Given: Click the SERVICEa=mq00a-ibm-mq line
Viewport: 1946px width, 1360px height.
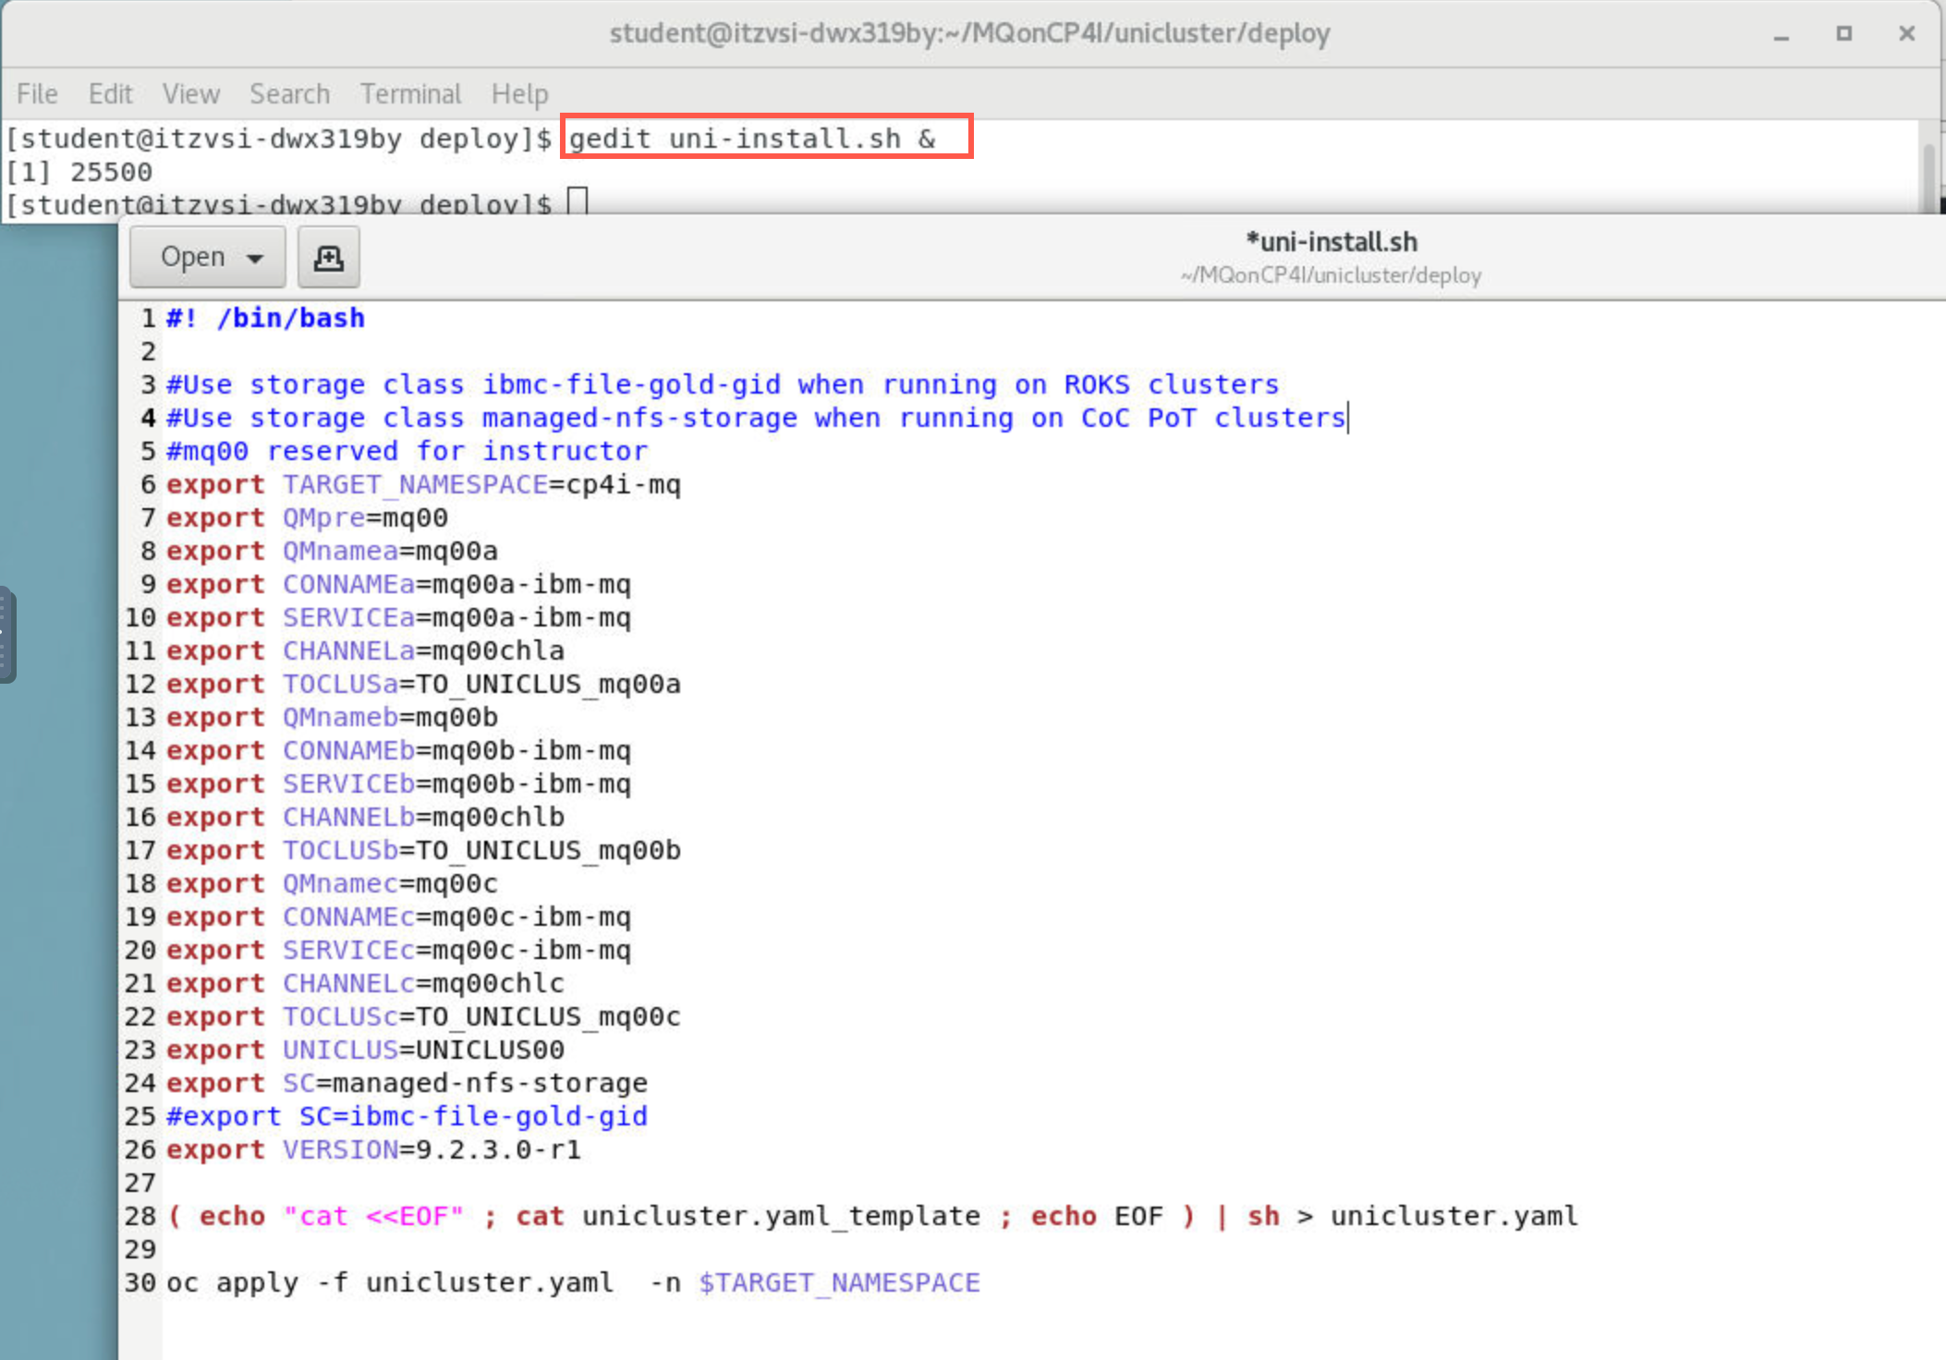Looking at the screenshot, I should click(398, 617).
